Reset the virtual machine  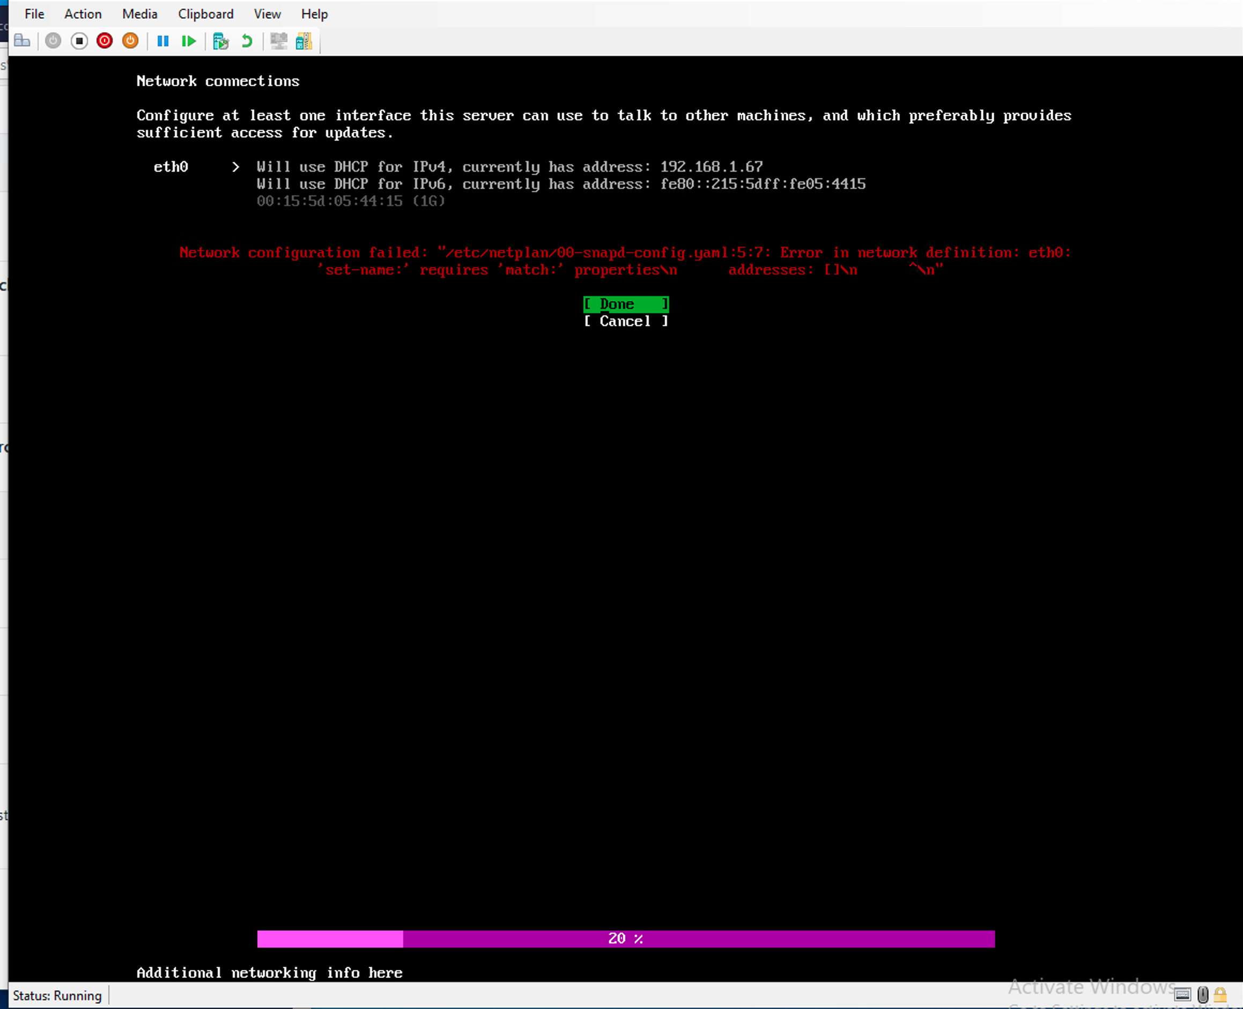pos(188,41)
